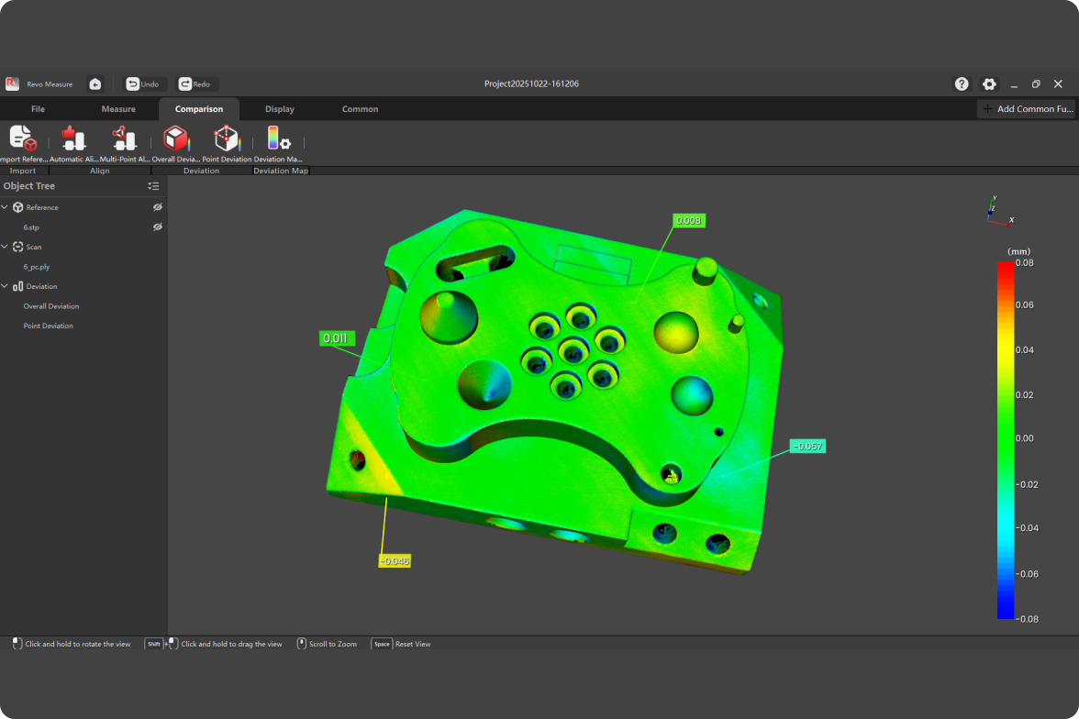Collapse the Scan tree node

pos(6,247)
